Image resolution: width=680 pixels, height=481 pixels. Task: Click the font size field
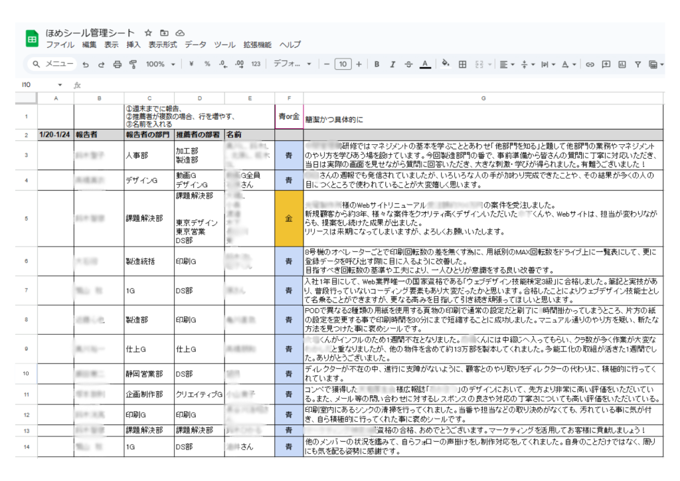point(343,64)
